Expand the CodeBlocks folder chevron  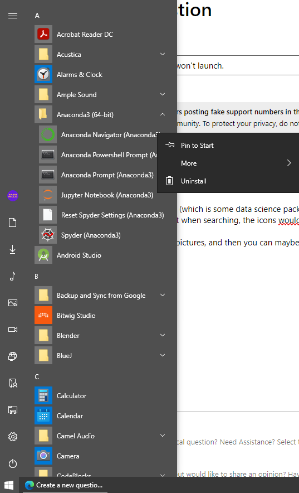click(163, 475)
